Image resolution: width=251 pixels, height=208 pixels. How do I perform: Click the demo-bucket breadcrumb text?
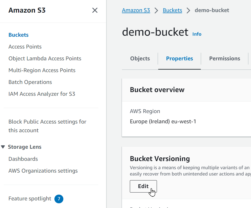[x=212, y=10]
